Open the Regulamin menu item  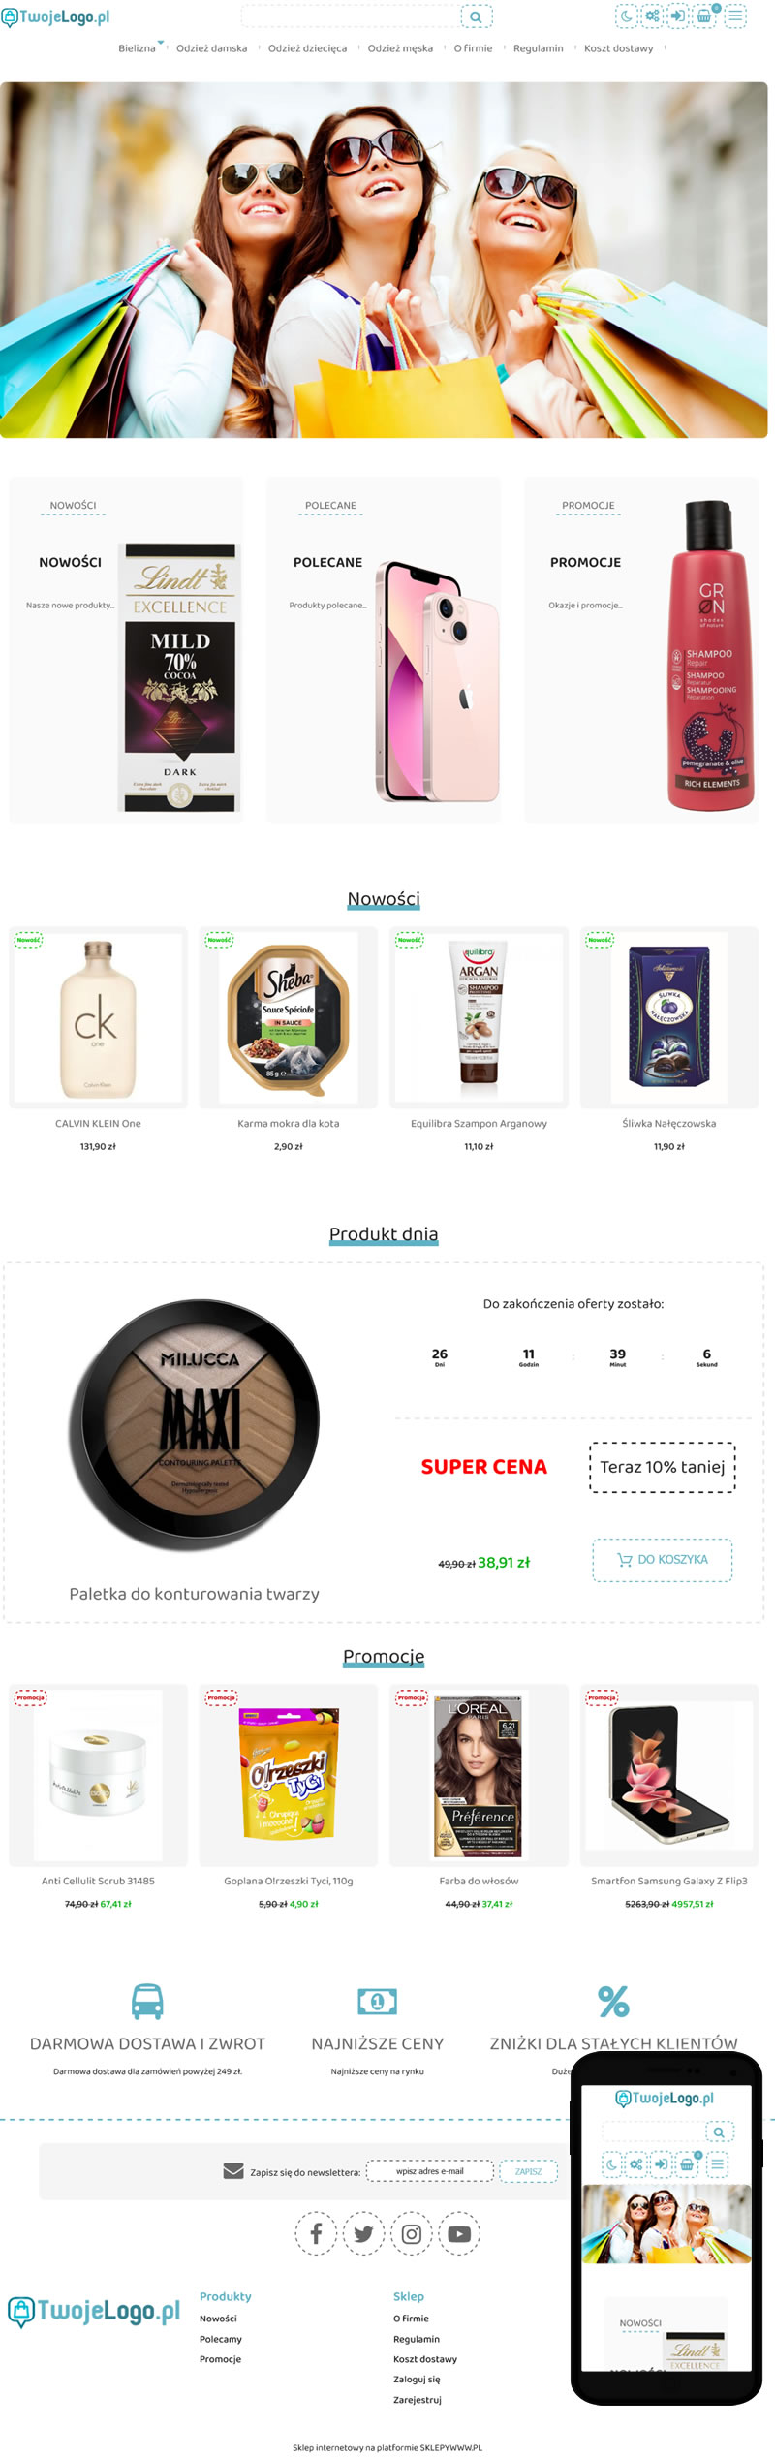click(x=538, y=48)
